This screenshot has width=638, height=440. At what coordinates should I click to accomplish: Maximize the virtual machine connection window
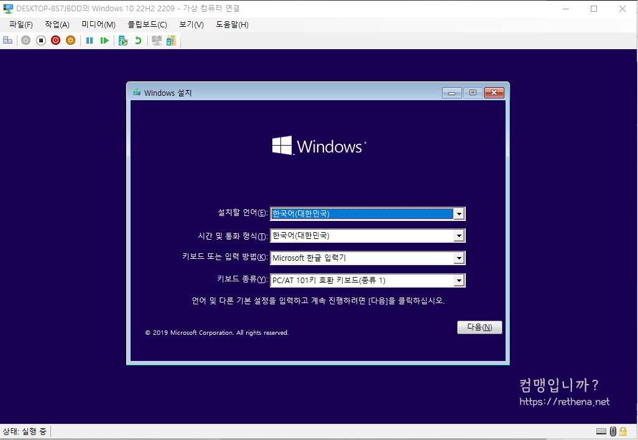click(594, 9)
